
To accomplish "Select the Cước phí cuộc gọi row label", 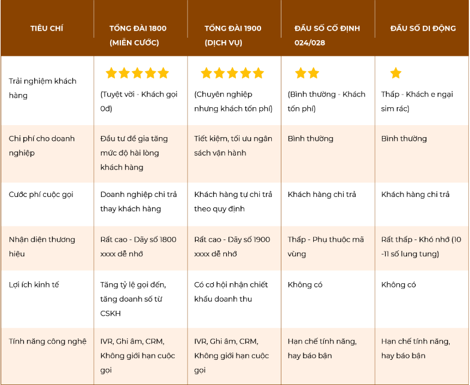I will coord(41,195).
